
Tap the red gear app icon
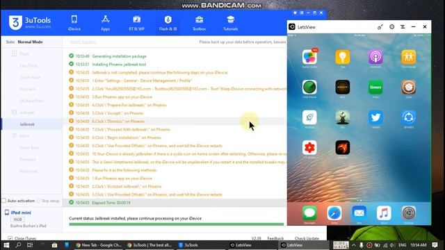point(309,147)
